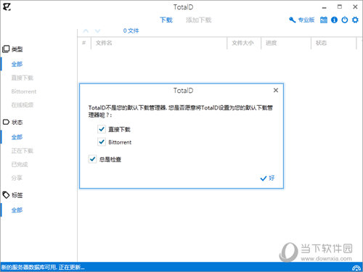Filter by Bittorrent in sidebar
Screen dimensions: 363x272
pyautogui.click(x=24, y=91)
